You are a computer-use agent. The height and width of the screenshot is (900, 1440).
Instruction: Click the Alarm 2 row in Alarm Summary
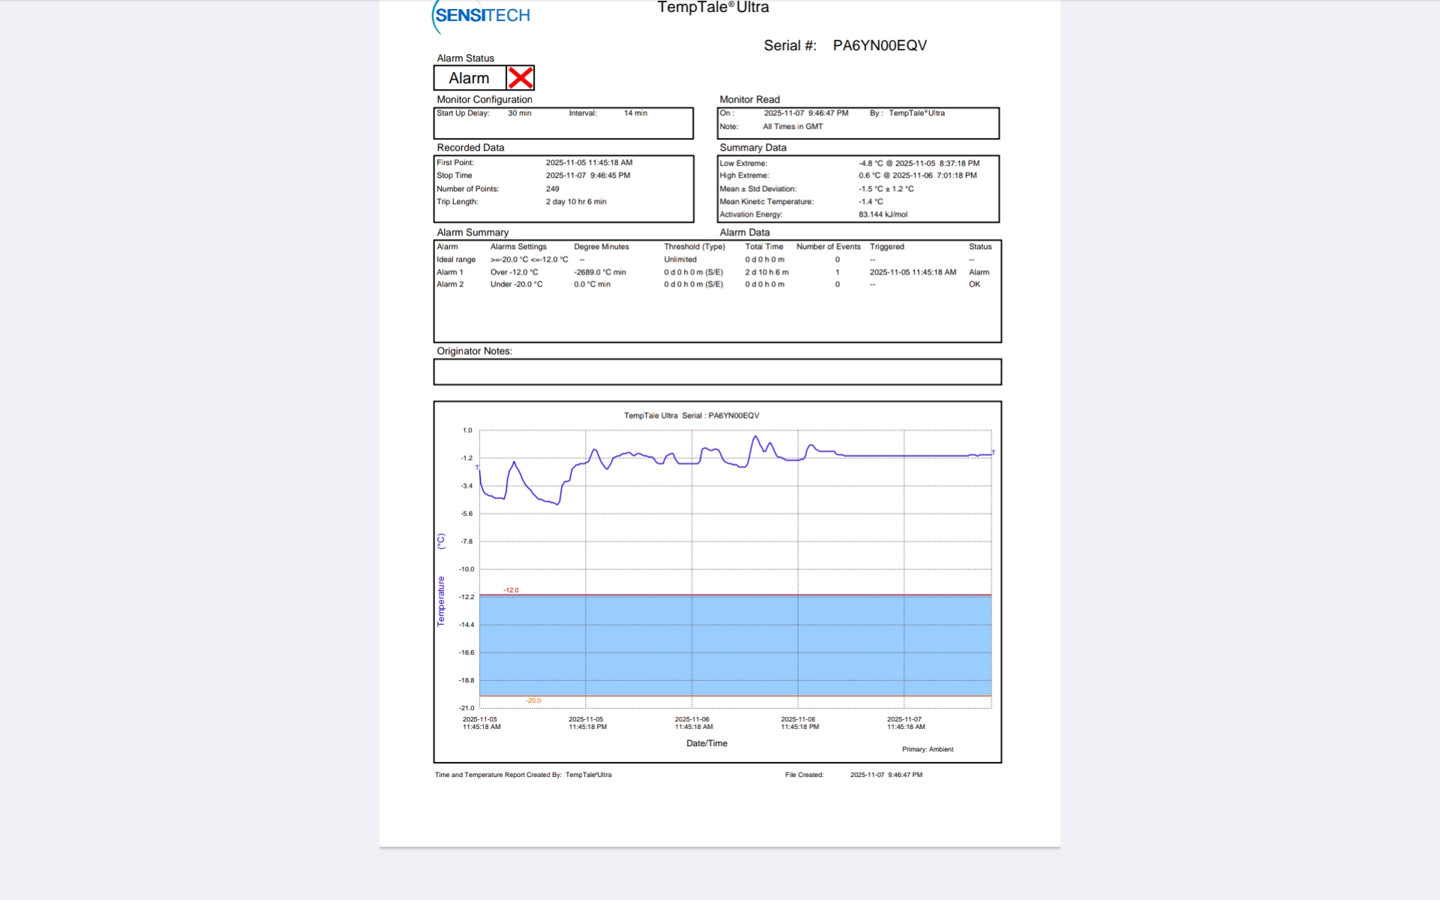pyautogui.click(x=450, y=284)
